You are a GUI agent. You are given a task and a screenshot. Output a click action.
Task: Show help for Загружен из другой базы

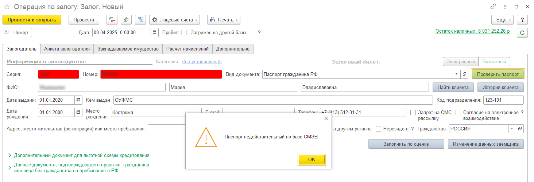pyautogui.click(x=259, y=32)
